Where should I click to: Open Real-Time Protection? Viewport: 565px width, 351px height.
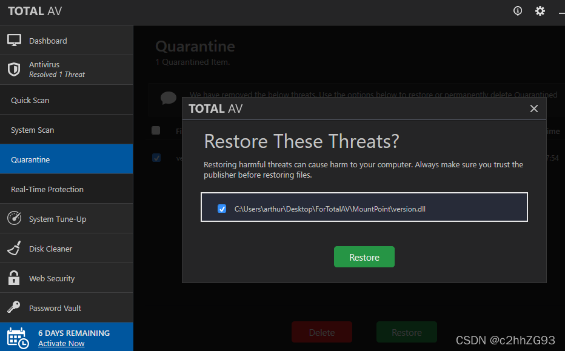(66, 189)
